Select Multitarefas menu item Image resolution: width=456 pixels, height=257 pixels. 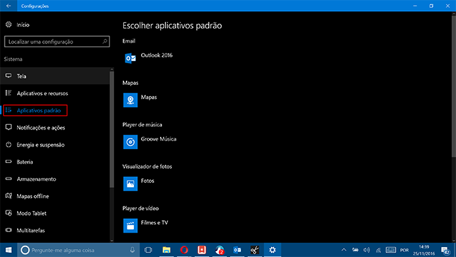click(55, 231)
